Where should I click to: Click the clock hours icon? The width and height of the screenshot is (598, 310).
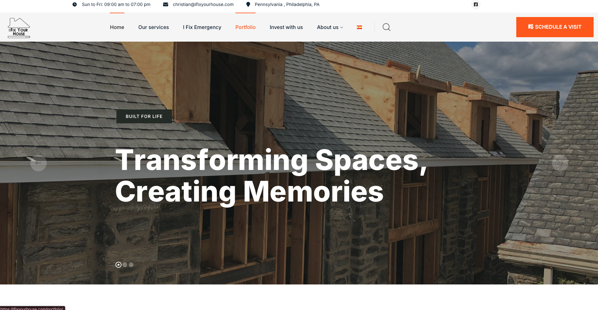pyautogui.click(x=74, y=4)
